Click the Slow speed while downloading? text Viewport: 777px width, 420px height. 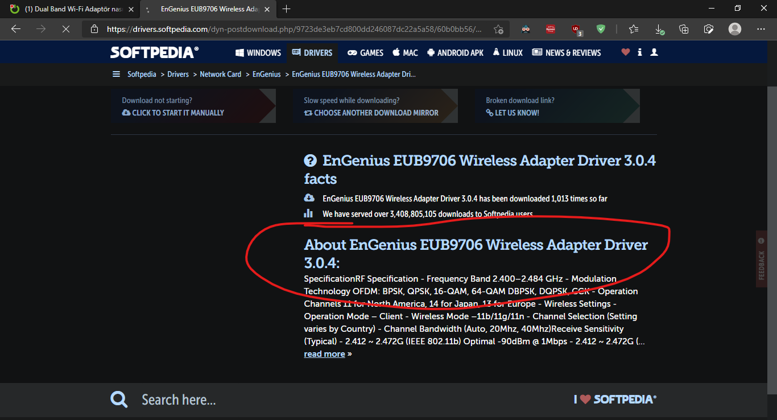[352, 100]
